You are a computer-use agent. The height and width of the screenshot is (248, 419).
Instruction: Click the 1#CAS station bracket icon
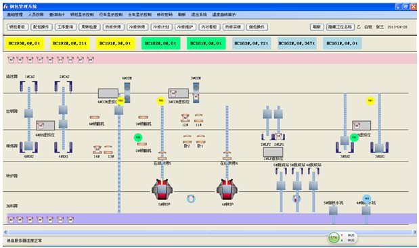click(28, 86)
